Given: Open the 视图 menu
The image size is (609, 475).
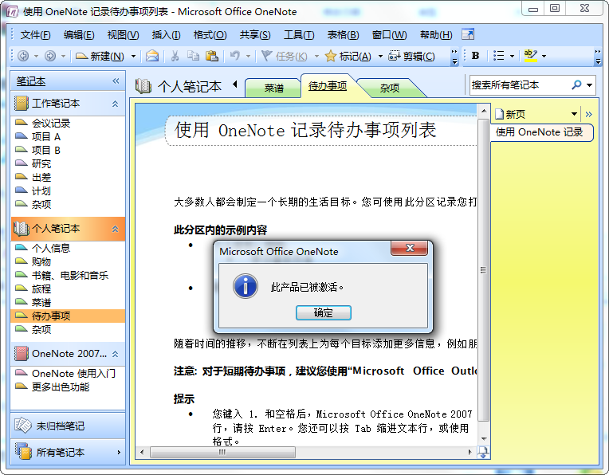Looking at the screenshot, I should (x=123, y=35).
